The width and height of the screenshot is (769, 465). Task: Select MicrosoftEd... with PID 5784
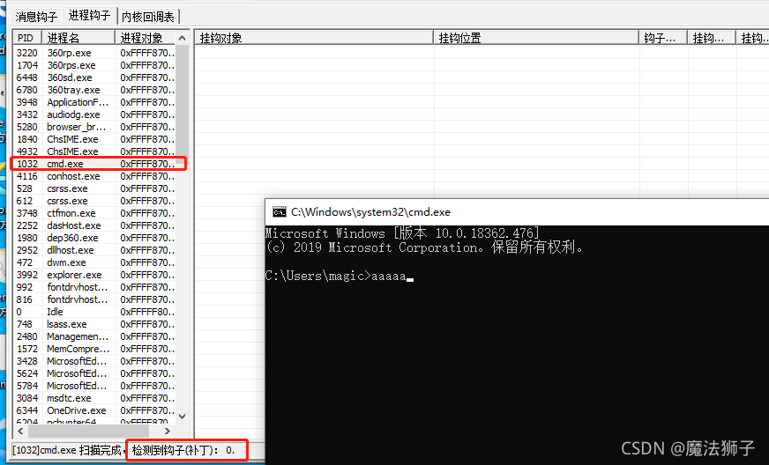(x=94, y=386)
